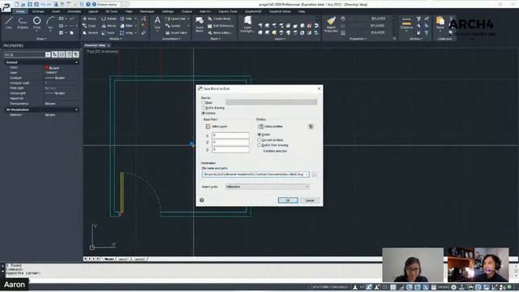This screenshot has height=292, width=519.
Task: Click OK in Save Block dialog
Action: pyautogui.click(x=288, y=200)
